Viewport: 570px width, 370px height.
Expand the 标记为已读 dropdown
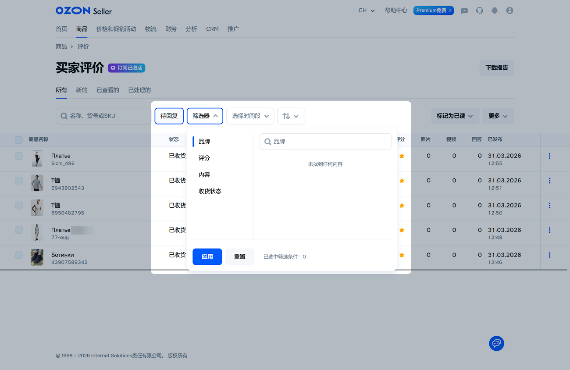point(455,116)
